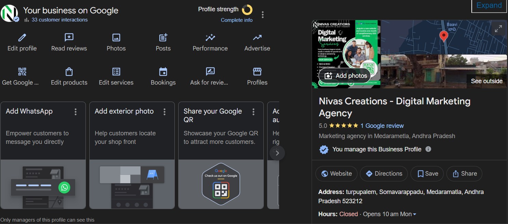The height and width of the screenshot is (224, 508).
Task: Select the Profiles storefront icon
Action: (x=257, y=72)
